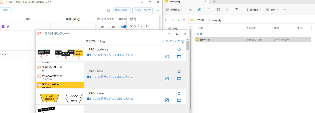
Task: Click the YouTube icon in OneComme toolbar
Action: click(109, 10)
